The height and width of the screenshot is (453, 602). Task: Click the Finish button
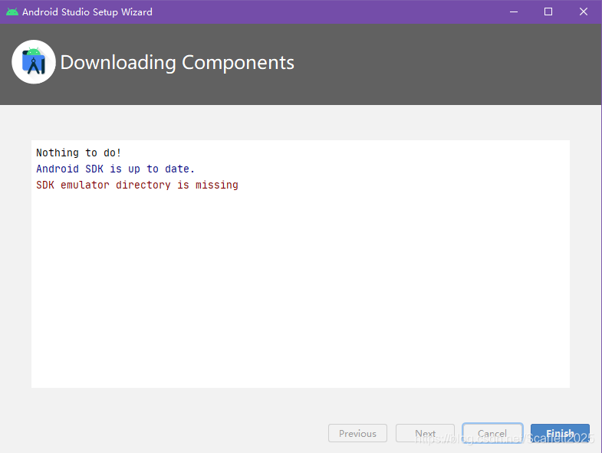560,433
